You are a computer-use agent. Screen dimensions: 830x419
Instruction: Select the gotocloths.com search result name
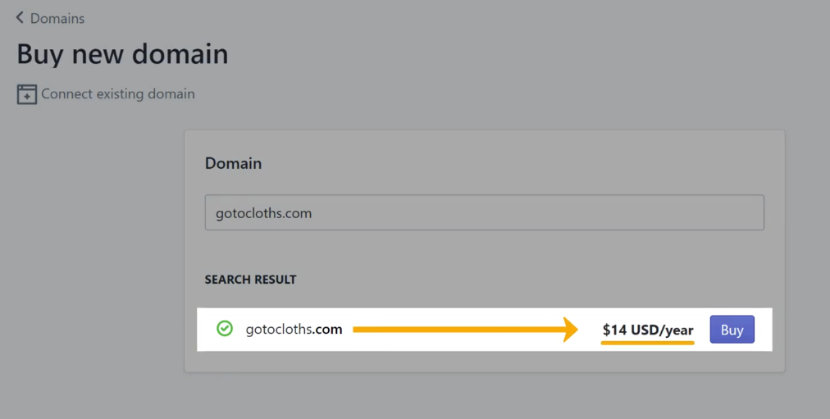tap(294, 329)
